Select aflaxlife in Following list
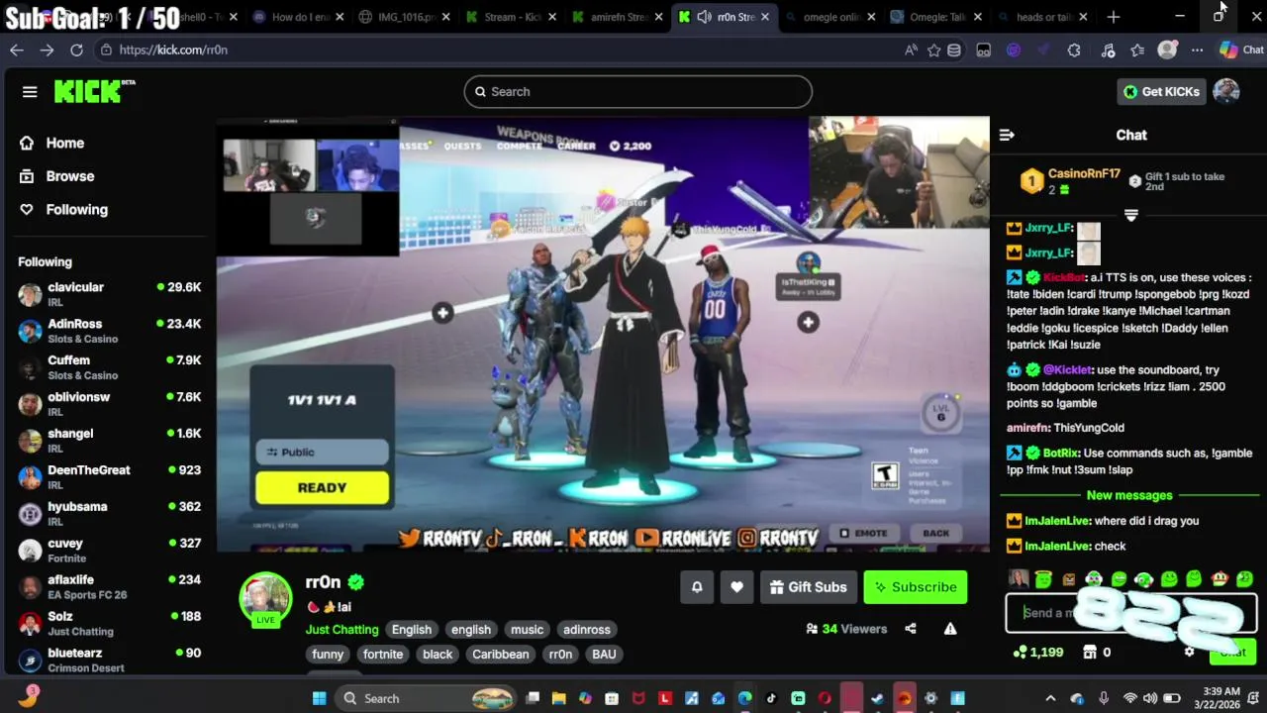 click(x=109, y=587)
